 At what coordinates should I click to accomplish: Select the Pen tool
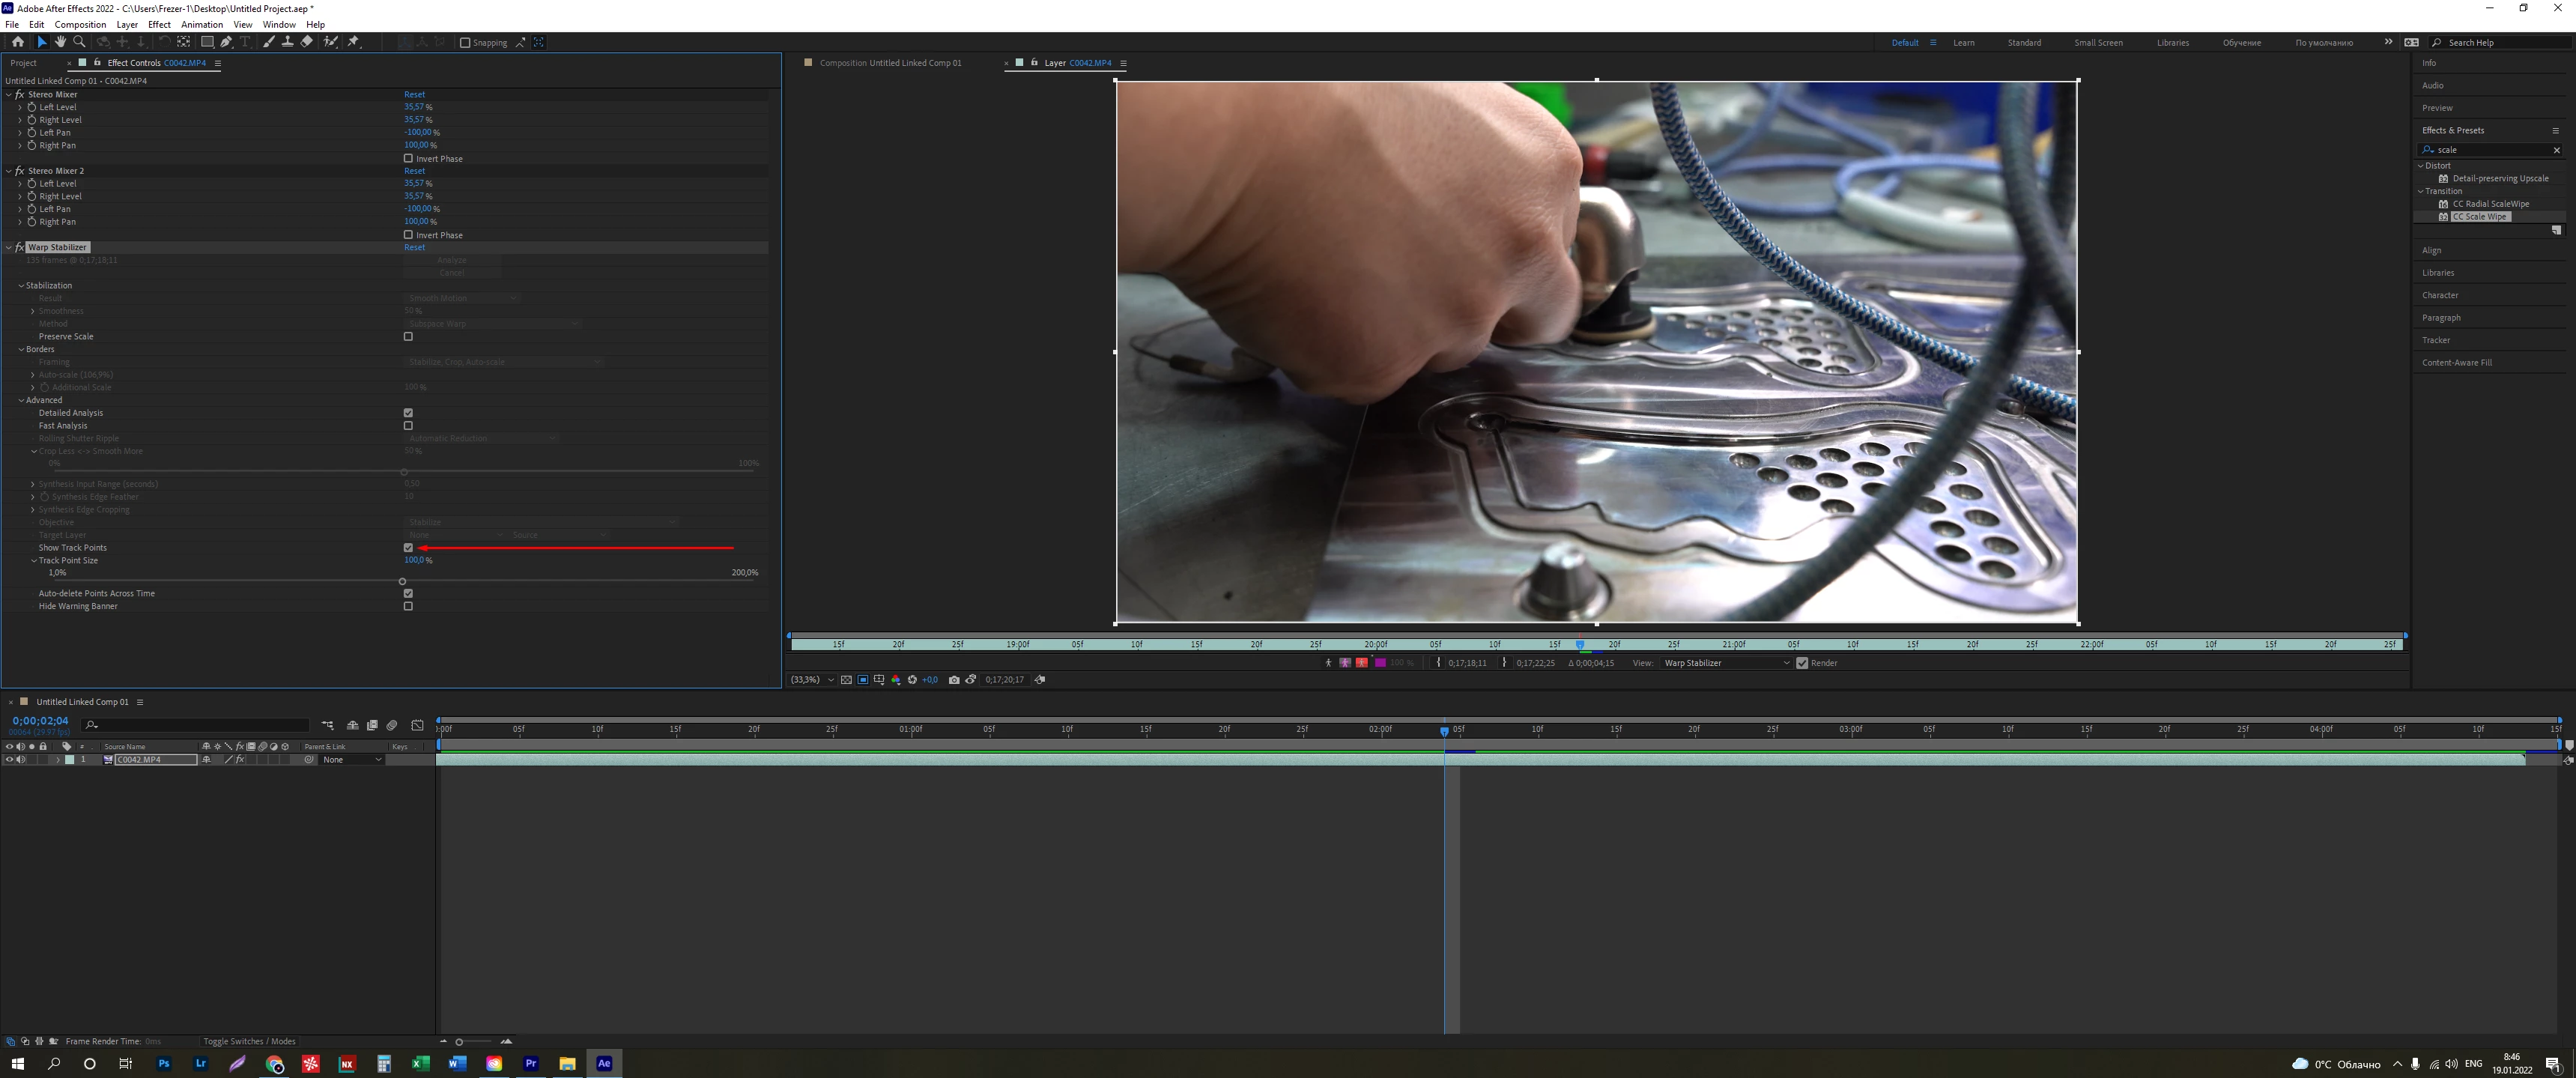pyautogui.click(x=226, y=42)
